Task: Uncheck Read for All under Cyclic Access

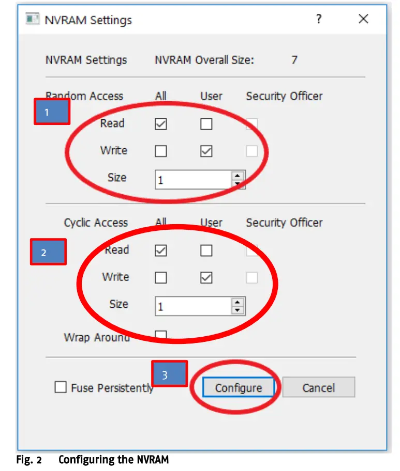Action: point(160,250)
